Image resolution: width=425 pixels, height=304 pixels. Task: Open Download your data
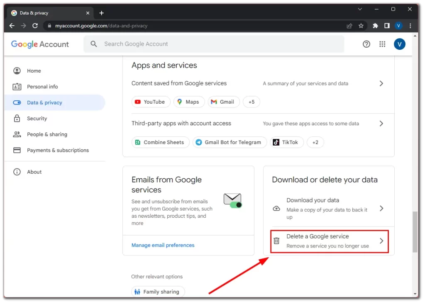[329, 209]
